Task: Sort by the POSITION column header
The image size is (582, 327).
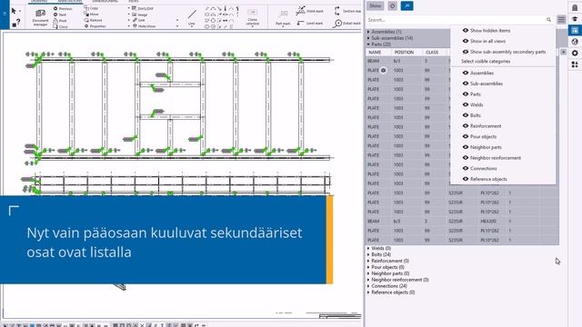Action: 404,53
